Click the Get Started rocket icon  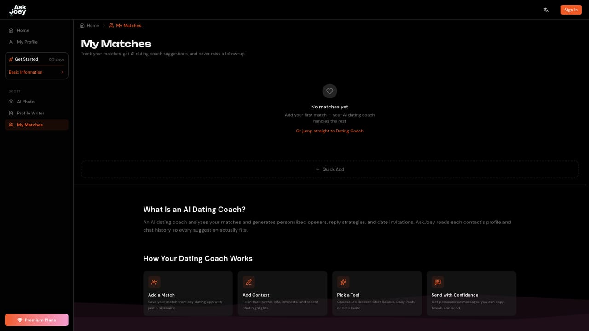click(x=11, y=59)
